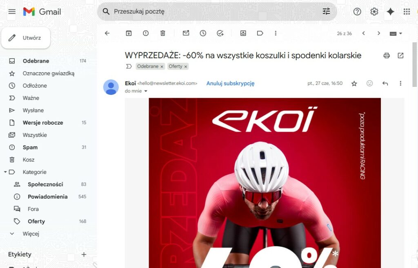Click Anuluj subskrypcję link
Image resolution: width=418 pixels, height=268 pixels.
tap(230, 83)
